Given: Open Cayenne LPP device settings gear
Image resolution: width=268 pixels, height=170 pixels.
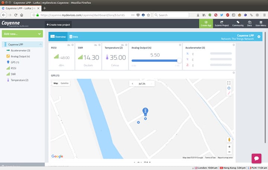Looking at the screenshot, I should click(x=259, y=37).
